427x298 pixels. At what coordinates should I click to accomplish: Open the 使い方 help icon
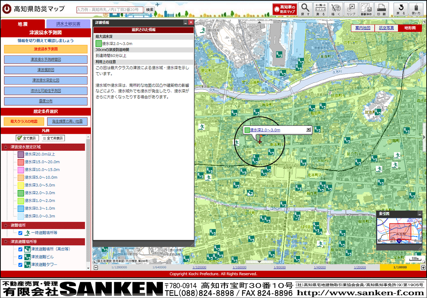(x=416, y=9)
